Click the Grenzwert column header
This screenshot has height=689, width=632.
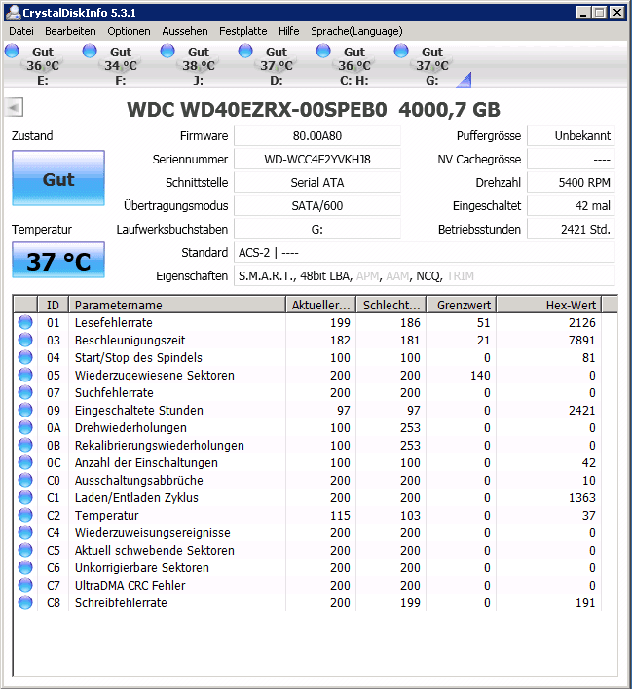click(x=462, y=305)
